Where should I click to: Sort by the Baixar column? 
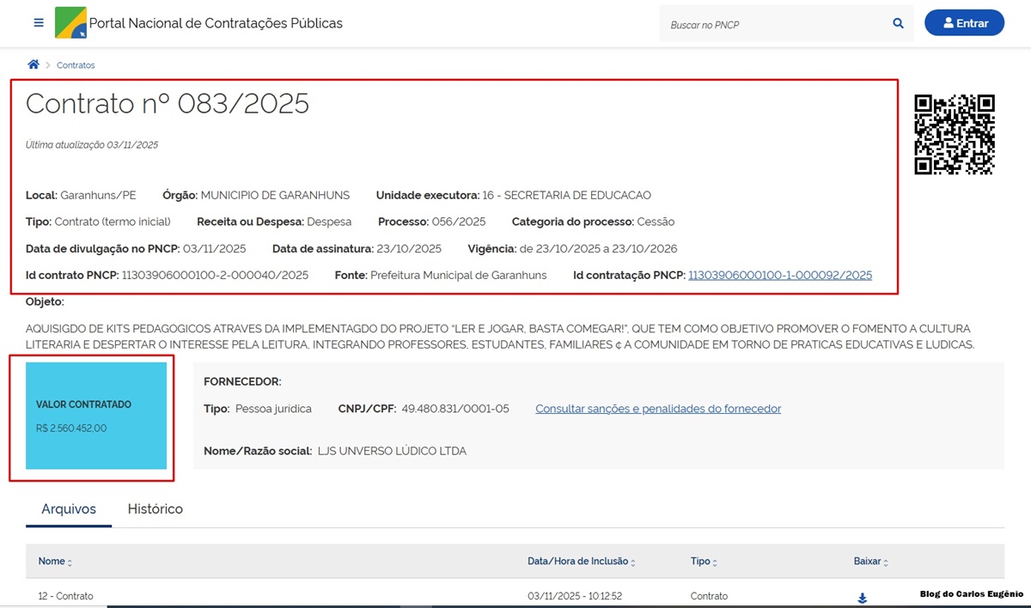point(870,562)
